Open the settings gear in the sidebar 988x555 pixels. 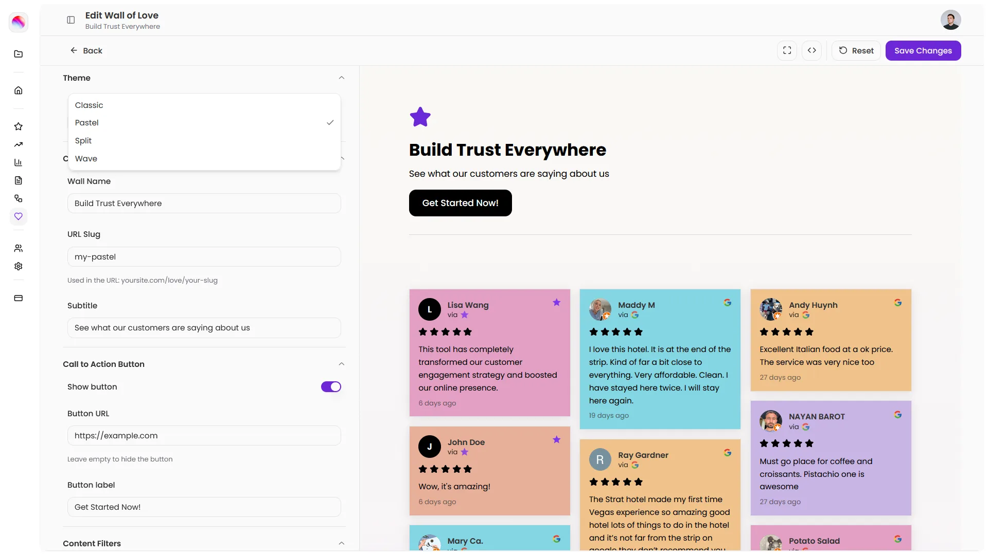click(19, 266)
